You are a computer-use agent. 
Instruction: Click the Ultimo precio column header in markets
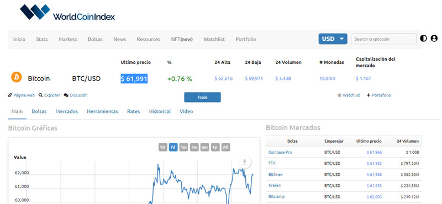point(369,141)
